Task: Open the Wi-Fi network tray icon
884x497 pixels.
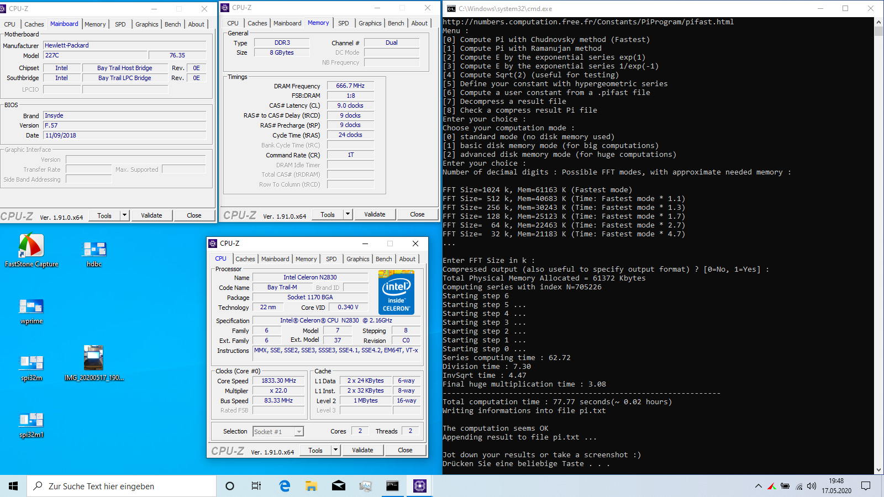Action: coord(799,487)
